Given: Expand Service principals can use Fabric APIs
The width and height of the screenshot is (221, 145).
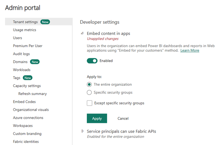Looking at the screenshot, I should [83, 131].
